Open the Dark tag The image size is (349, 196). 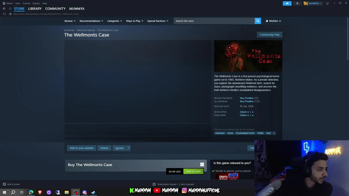[269, 133]
